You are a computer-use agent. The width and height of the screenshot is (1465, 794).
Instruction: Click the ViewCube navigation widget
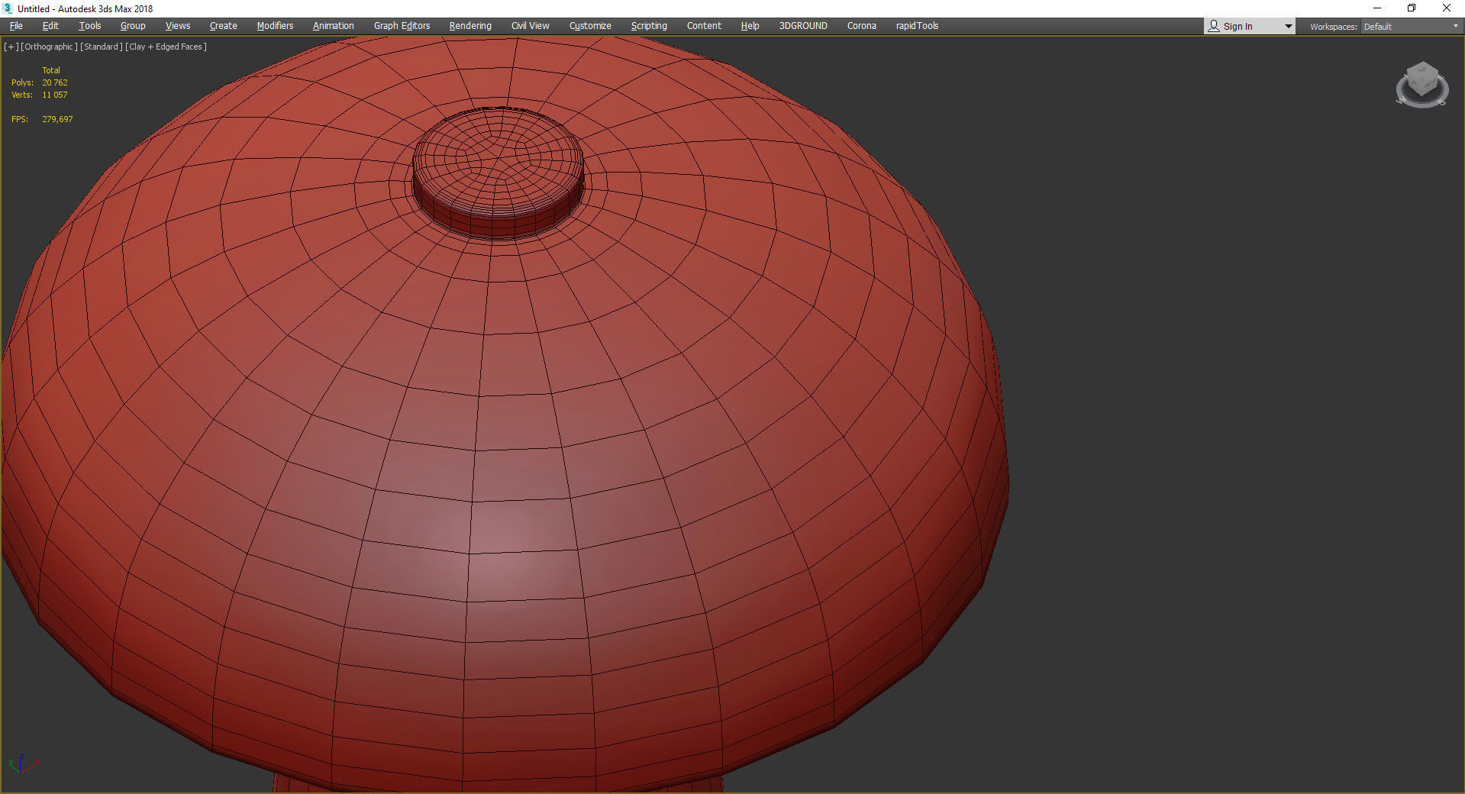1421,86
